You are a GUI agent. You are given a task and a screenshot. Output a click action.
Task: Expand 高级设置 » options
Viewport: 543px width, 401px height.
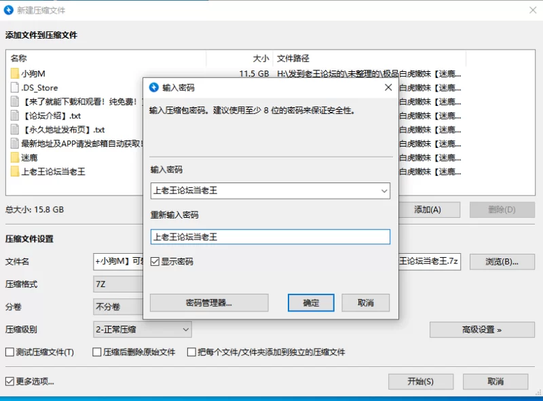pyautogui.click(x=482, y=330)
